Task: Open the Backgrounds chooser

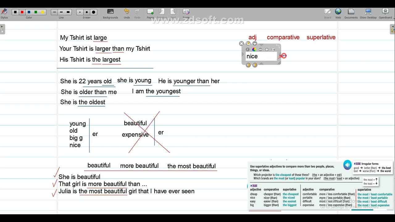Action: tap(110, 14)
